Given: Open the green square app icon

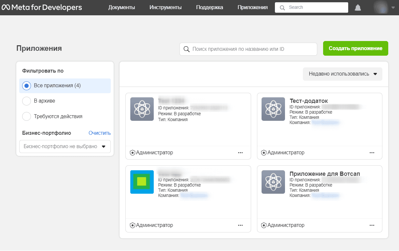Looking at the screenshot, I should tap(142, 182).
